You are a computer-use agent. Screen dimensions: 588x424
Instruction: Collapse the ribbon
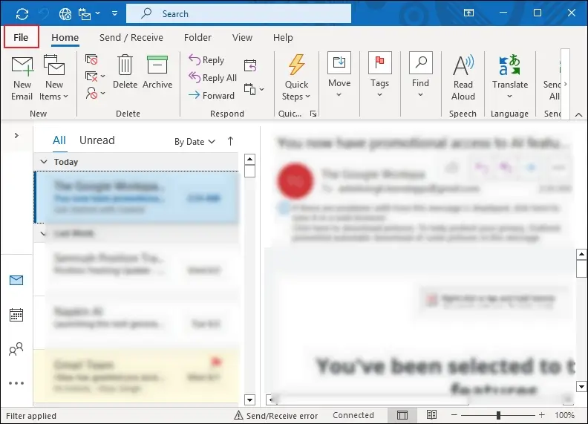pos(578,114)
